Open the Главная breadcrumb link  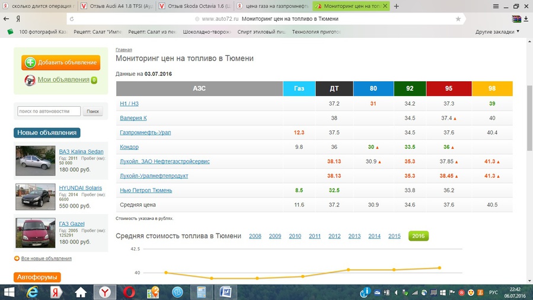(124, 50)
